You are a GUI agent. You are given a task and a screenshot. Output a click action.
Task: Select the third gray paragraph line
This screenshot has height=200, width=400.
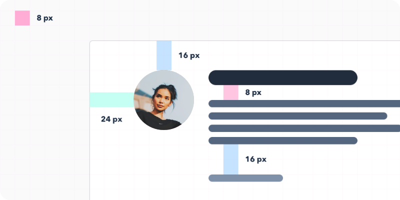click(x=304, y=128)
